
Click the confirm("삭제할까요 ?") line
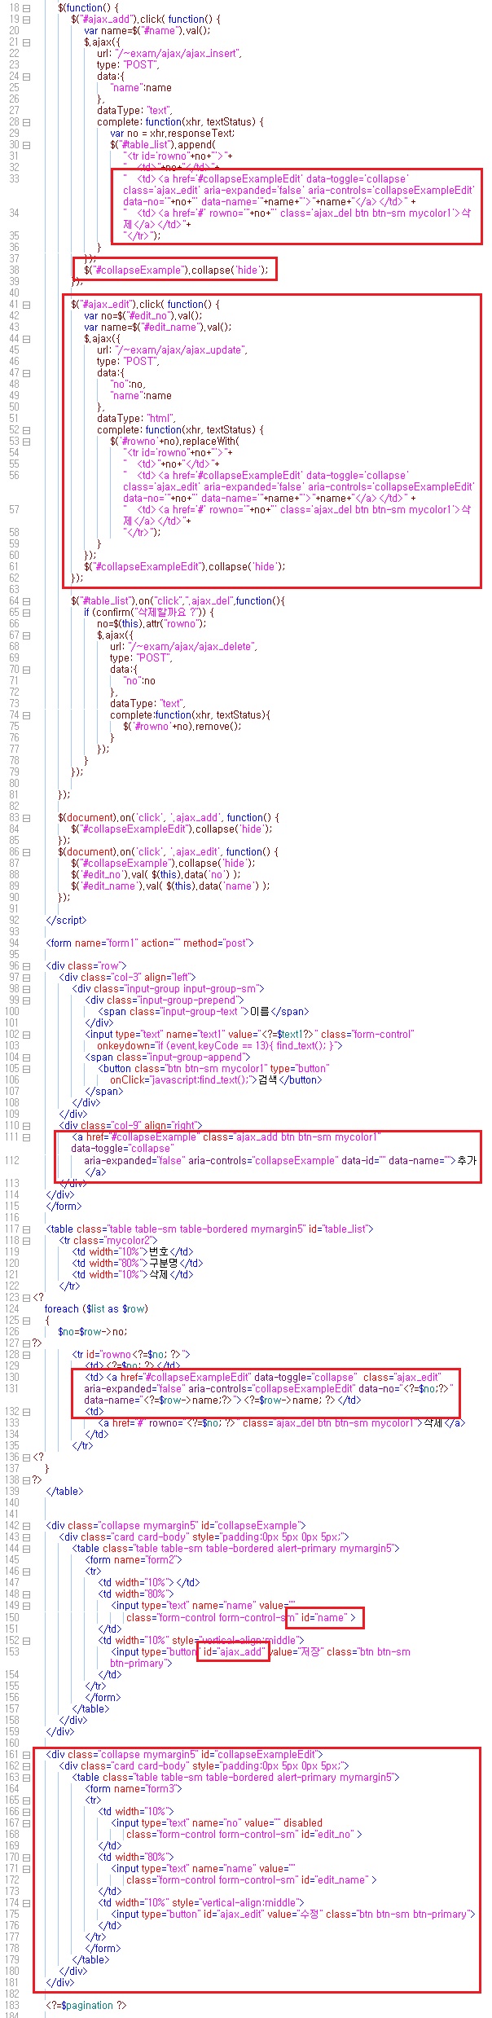149,613
